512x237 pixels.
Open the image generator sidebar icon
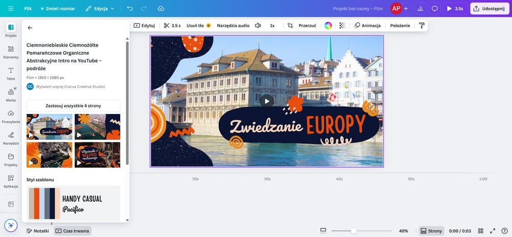pos(11,204)
